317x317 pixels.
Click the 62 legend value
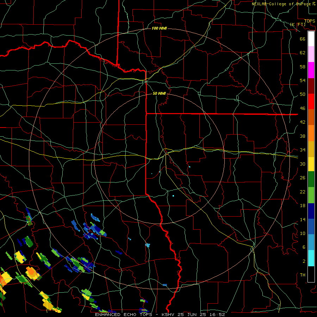click(x=303, y=53)
